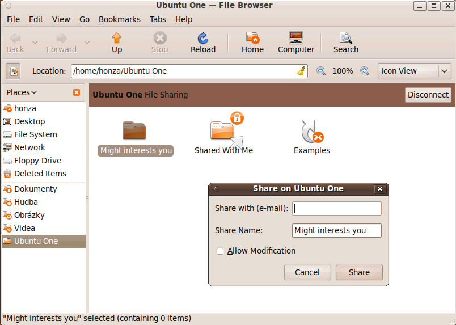Expand the Places pane selector
The width and height of the screenshot is (456, 325).
pos(22,92)
